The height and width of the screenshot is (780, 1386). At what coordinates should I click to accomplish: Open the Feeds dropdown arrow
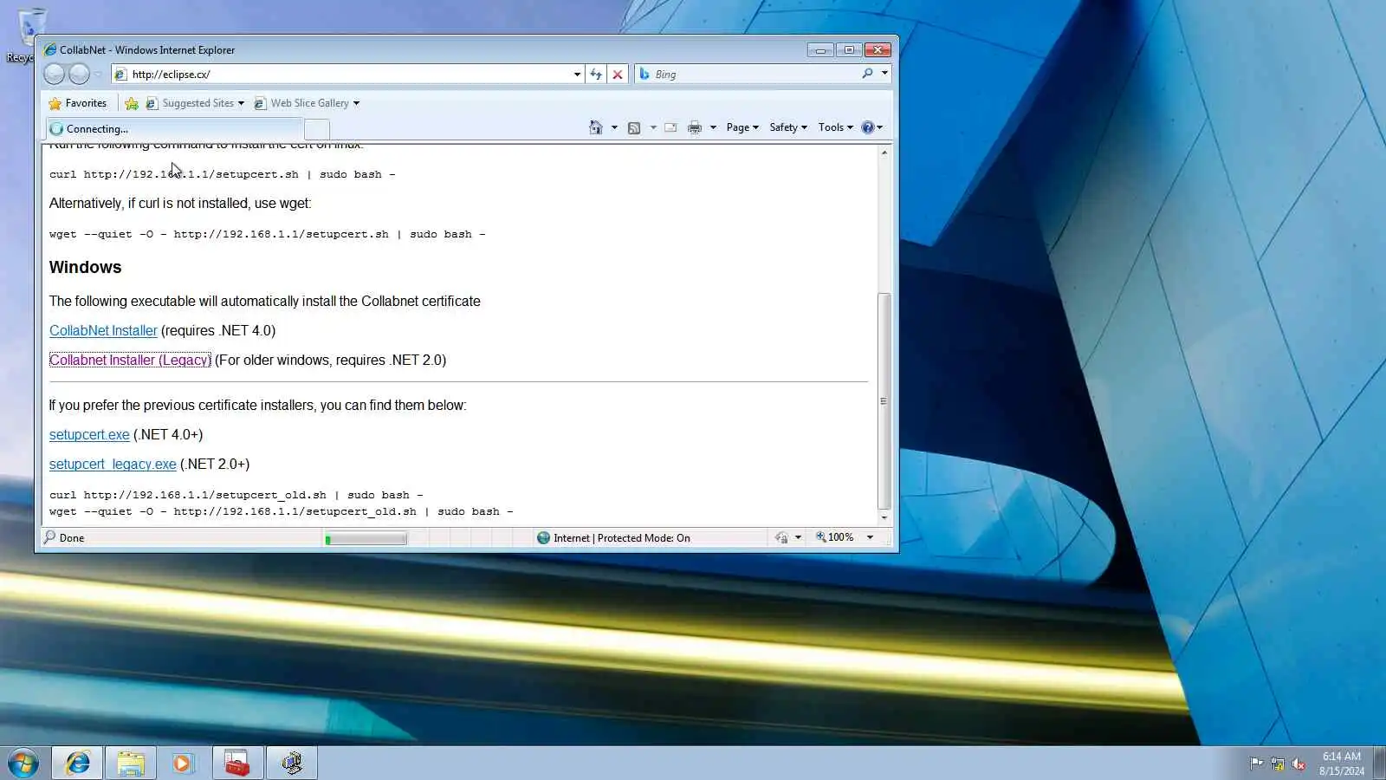pyautogui.click(x=653, y=127)
